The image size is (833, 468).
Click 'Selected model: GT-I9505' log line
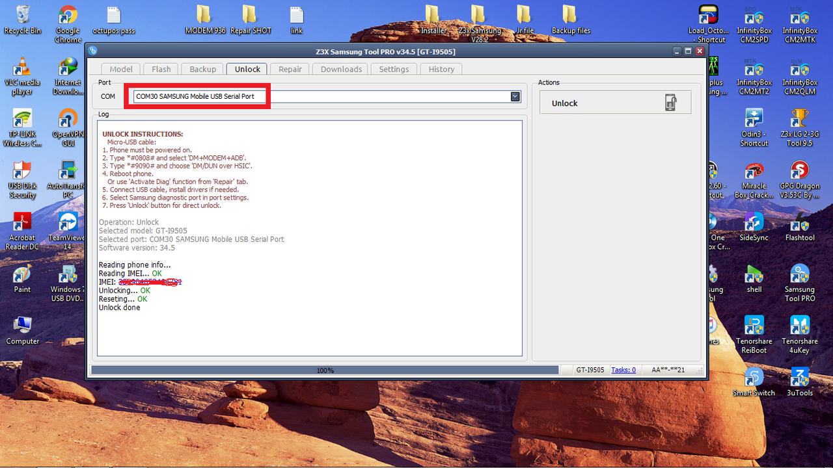tap(143, 231)
